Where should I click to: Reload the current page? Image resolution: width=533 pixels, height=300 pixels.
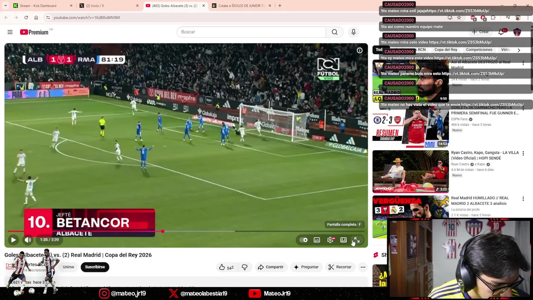click(x=26, y=17)
